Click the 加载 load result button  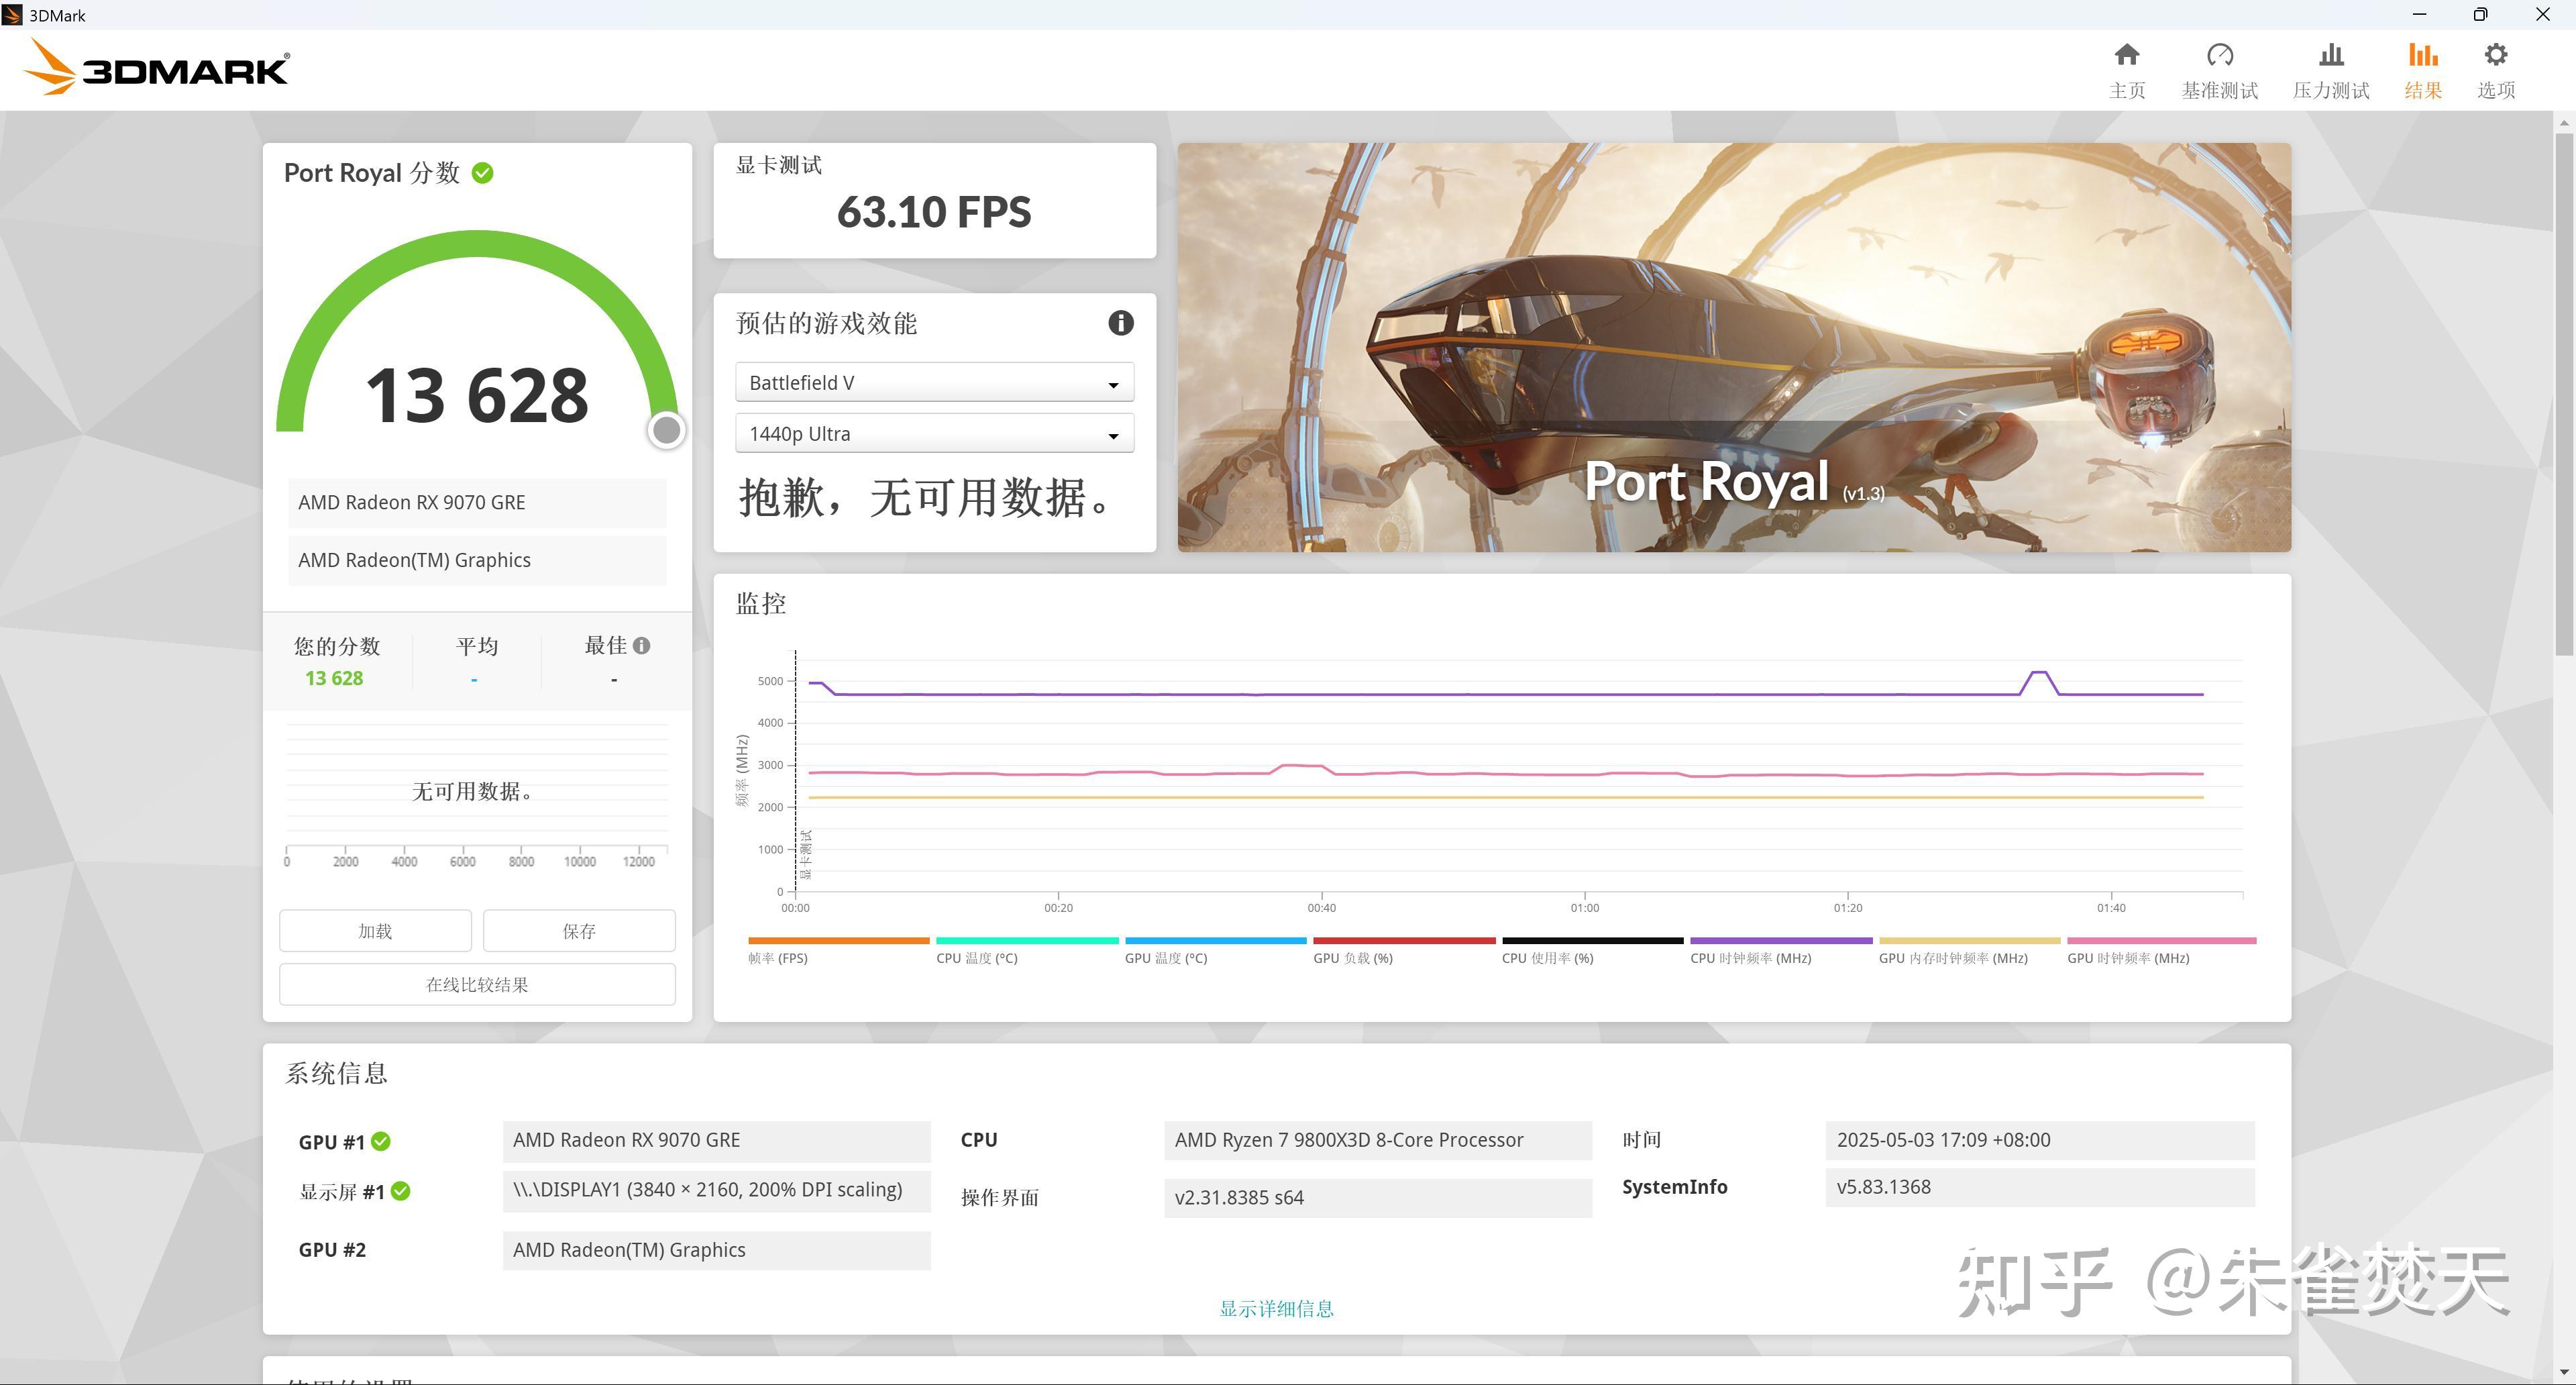click(374, 930)
